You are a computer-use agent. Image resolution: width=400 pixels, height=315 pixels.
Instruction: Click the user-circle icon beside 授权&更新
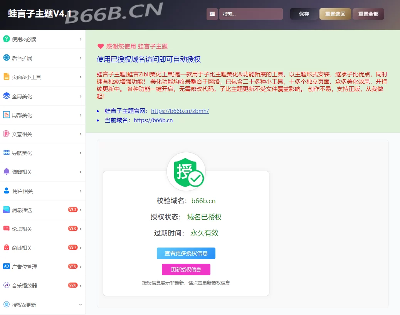7,304
